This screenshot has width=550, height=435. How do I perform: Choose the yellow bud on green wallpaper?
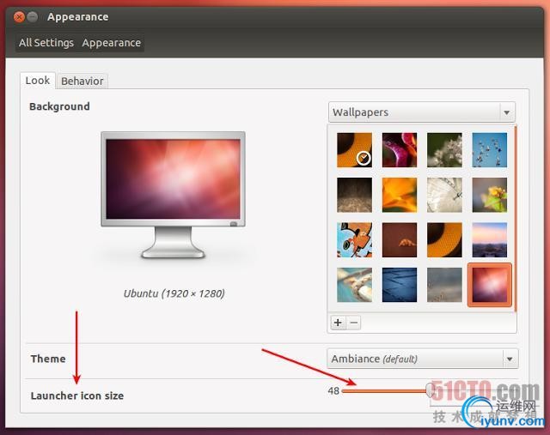coord(489,195)
